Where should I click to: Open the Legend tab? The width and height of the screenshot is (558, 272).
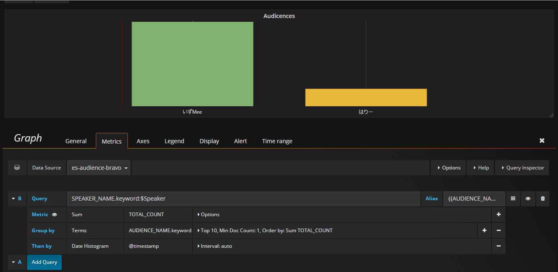pos(174,141)
